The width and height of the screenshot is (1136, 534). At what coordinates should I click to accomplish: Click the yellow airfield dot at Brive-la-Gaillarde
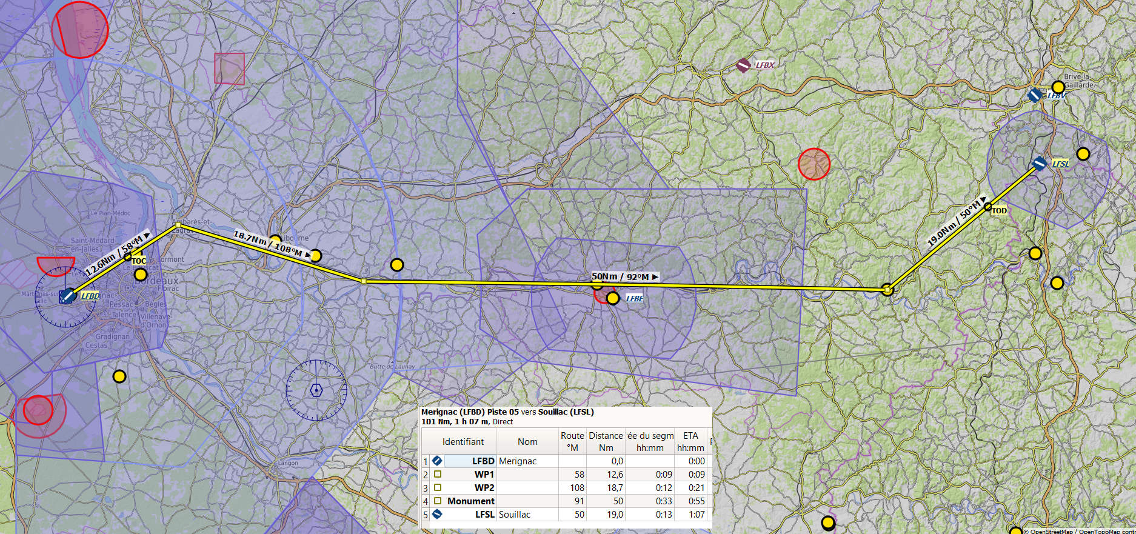click(1058, 87)
